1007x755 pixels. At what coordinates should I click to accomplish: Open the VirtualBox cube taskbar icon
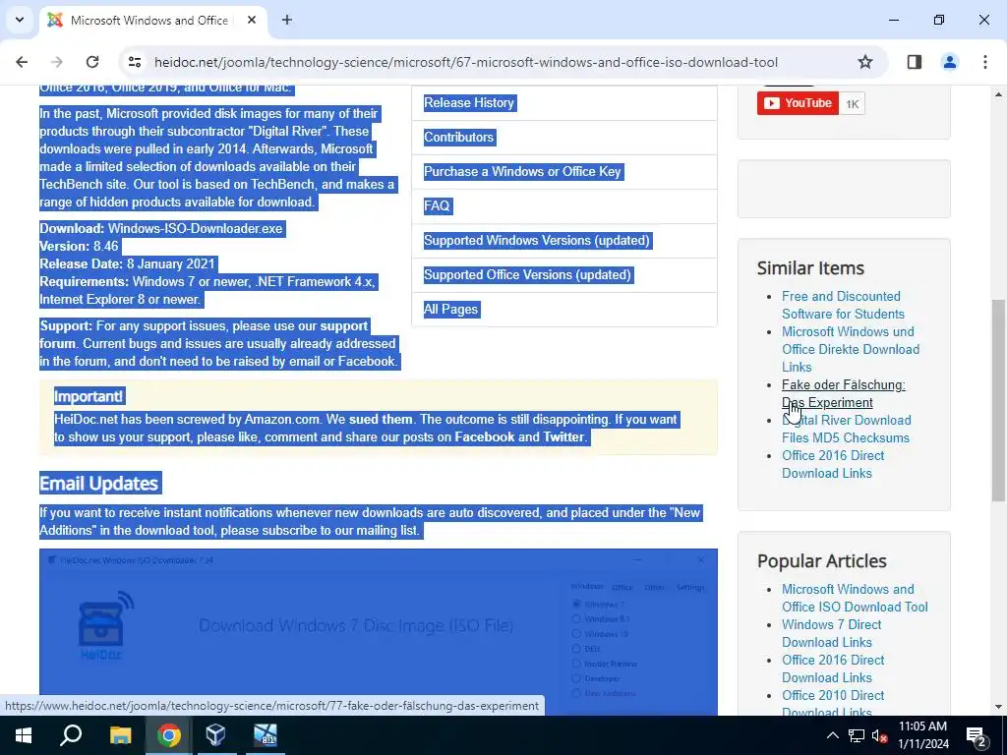pos(215,735)
